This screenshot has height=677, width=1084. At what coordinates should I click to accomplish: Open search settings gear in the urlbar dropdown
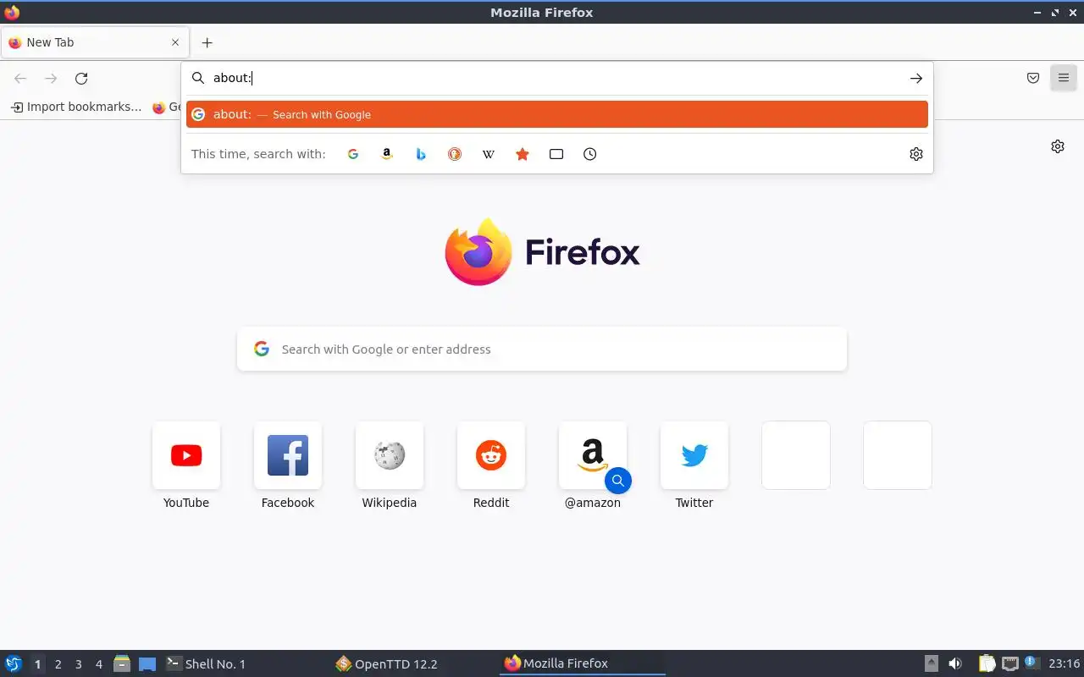click(916, 154)
